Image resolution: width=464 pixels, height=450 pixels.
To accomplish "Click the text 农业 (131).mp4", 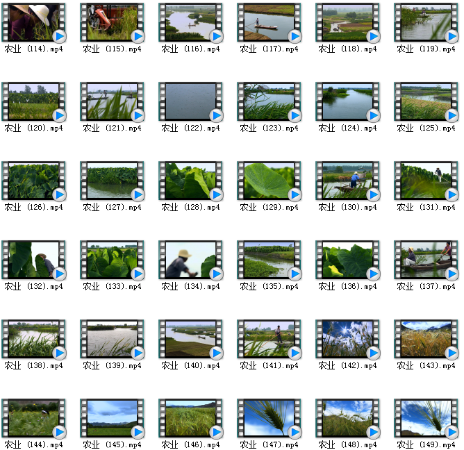I will 426,207.
